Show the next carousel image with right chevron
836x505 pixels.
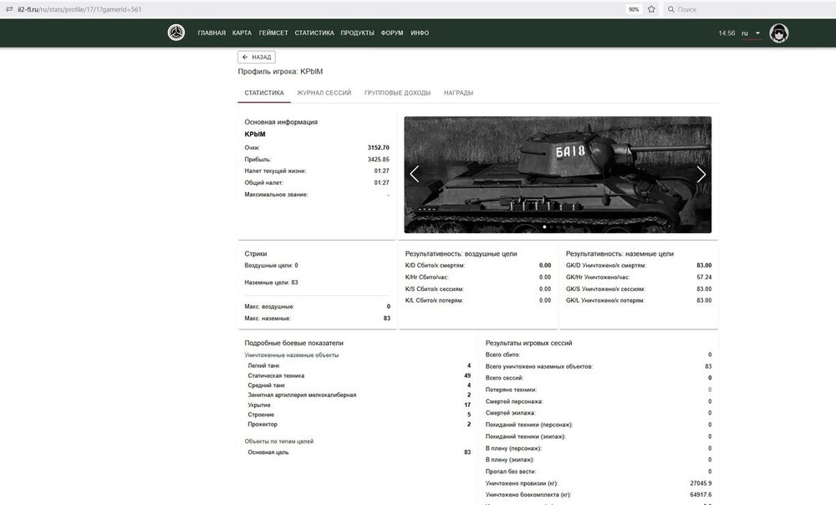coord(701,175)
